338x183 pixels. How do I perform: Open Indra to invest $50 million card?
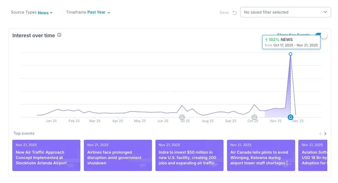pyautogui.click(x=189, y=155)
